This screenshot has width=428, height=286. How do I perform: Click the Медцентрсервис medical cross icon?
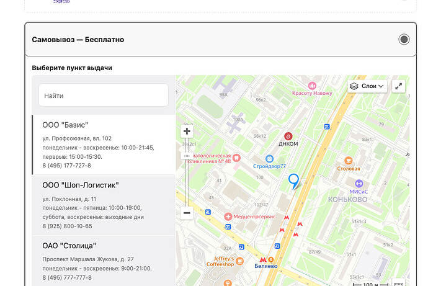click(228, 217)
